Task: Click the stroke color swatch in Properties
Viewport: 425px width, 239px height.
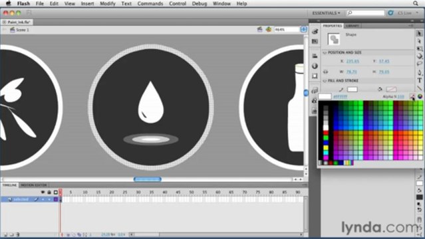Action: pyautogui.click(x=352, y=90)
